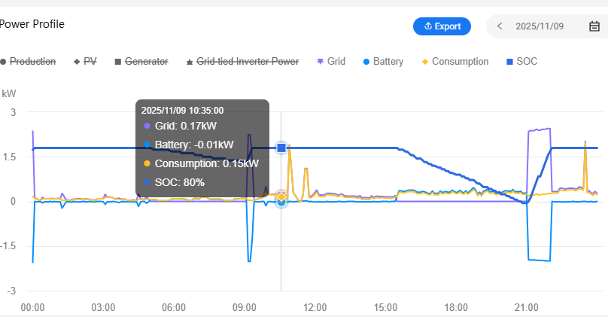Hide the Battery series blue circle legend icon
This screenshot has height=317, width=608.
click(366, 62)
